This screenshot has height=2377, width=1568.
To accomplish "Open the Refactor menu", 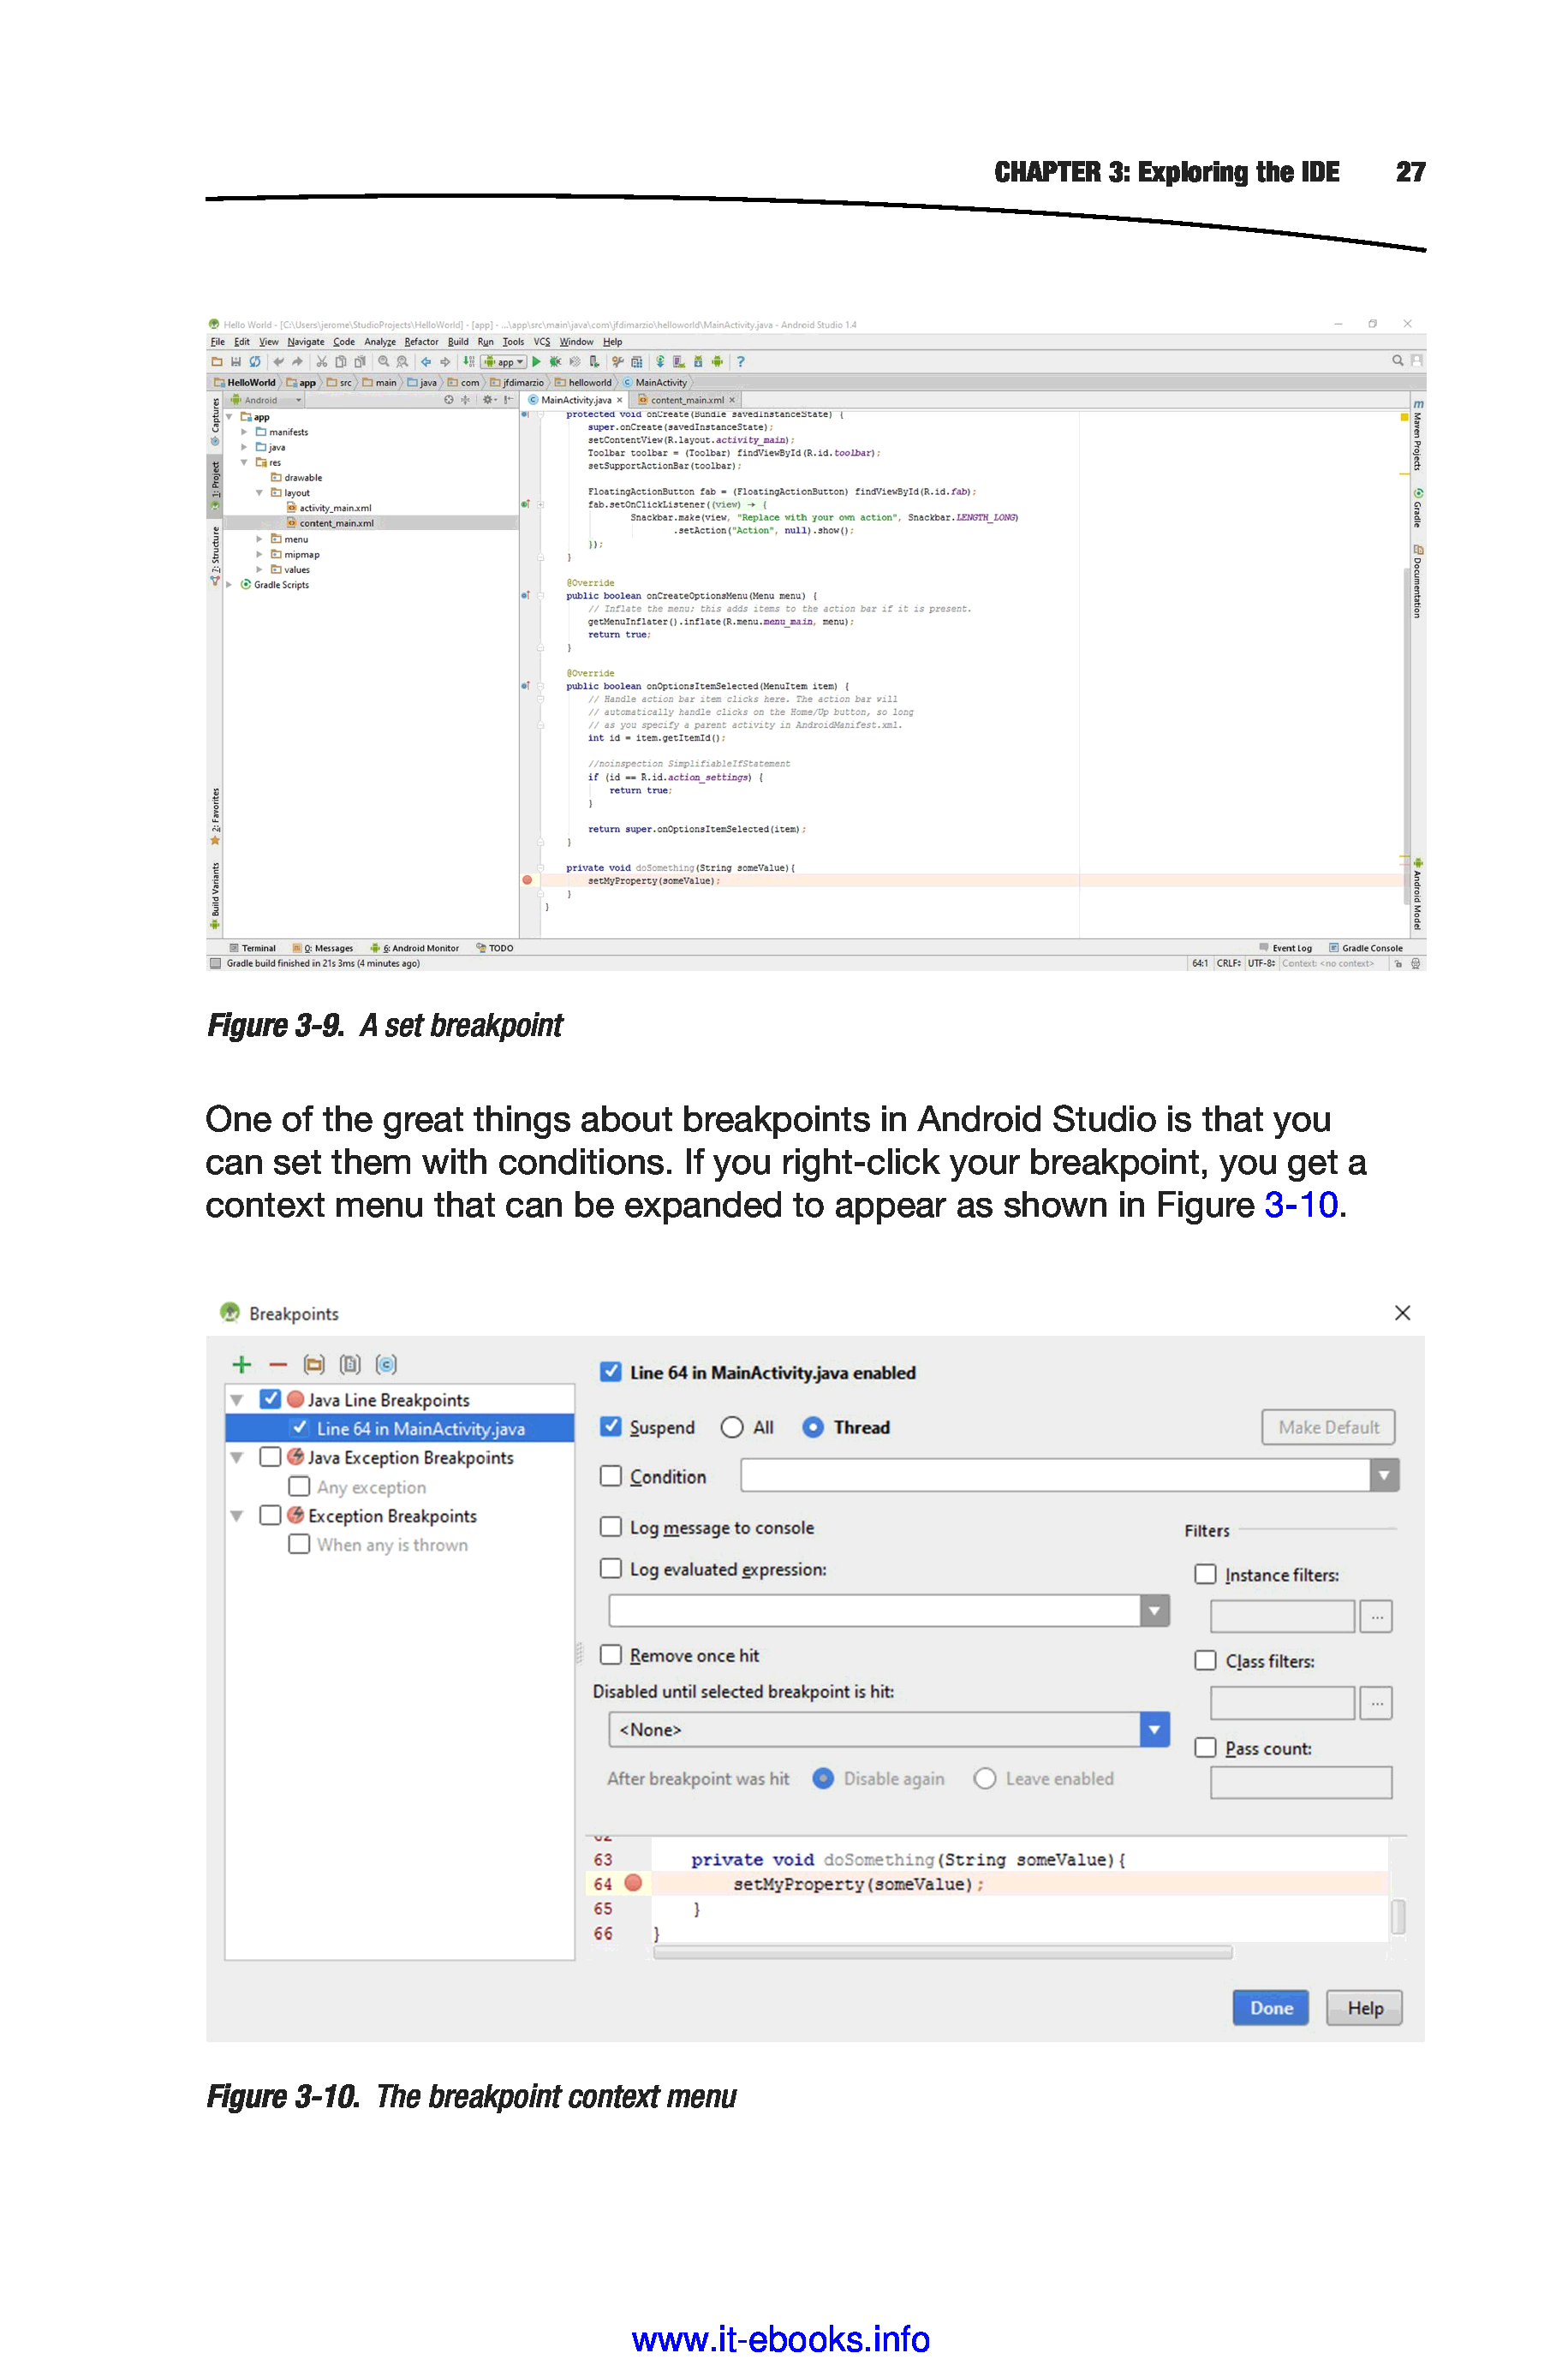I will (x=421, y=342).
